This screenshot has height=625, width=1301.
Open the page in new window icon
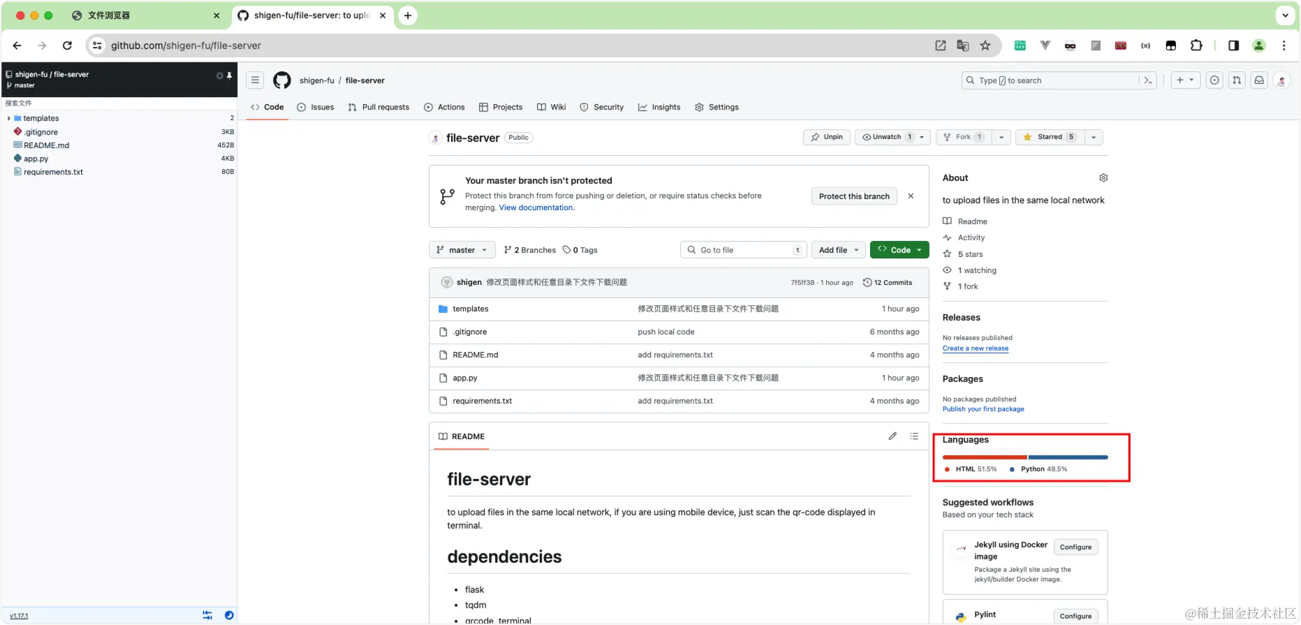(941, 45)
